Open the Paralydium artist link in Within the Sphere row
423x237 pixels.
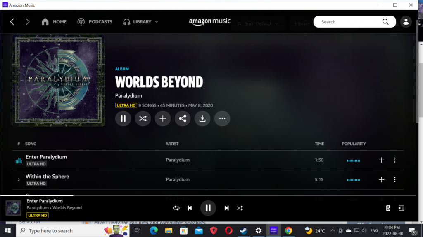click(178, 179)
